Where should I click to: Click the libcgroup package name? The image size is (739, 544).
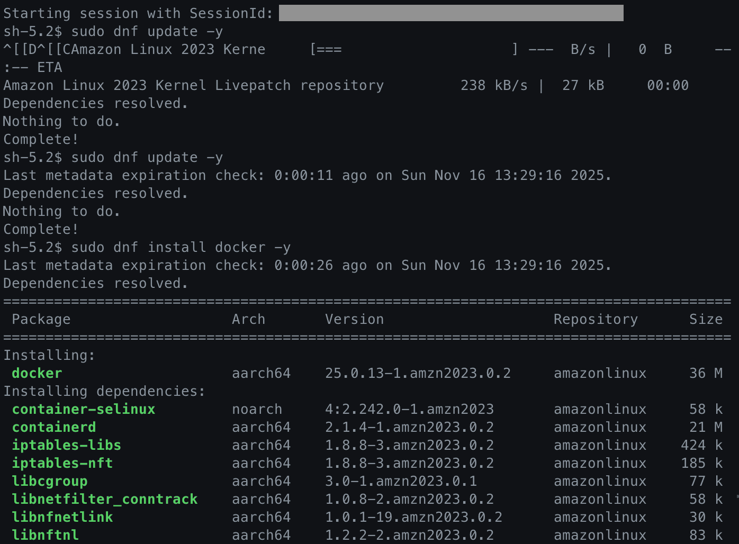click(x=50, y=481)
